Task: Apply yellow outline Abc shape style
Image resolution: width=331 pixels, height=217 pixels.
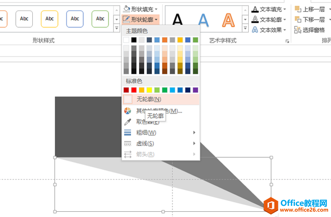Action: (x=49, y=19)
